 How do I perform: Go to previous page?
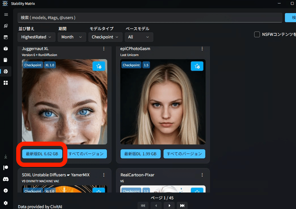pyautogui.click(x=156, y=205)
